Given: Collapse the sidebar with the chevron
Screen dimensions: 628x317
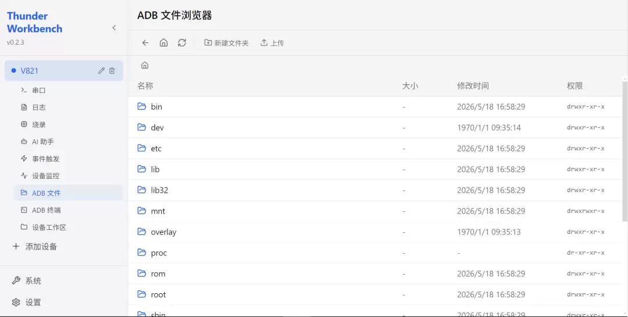Looking at the screenshot, I should [x=114, y=28].
